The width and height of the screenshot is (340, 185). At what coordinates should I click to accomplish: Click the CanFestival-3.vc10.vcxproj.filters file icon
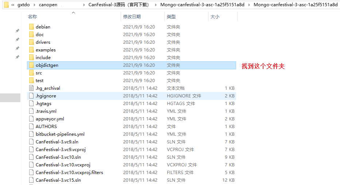click(x=31, y=172)
